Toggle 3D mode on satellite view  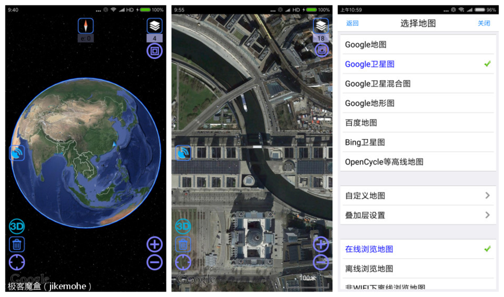point(183,227)
